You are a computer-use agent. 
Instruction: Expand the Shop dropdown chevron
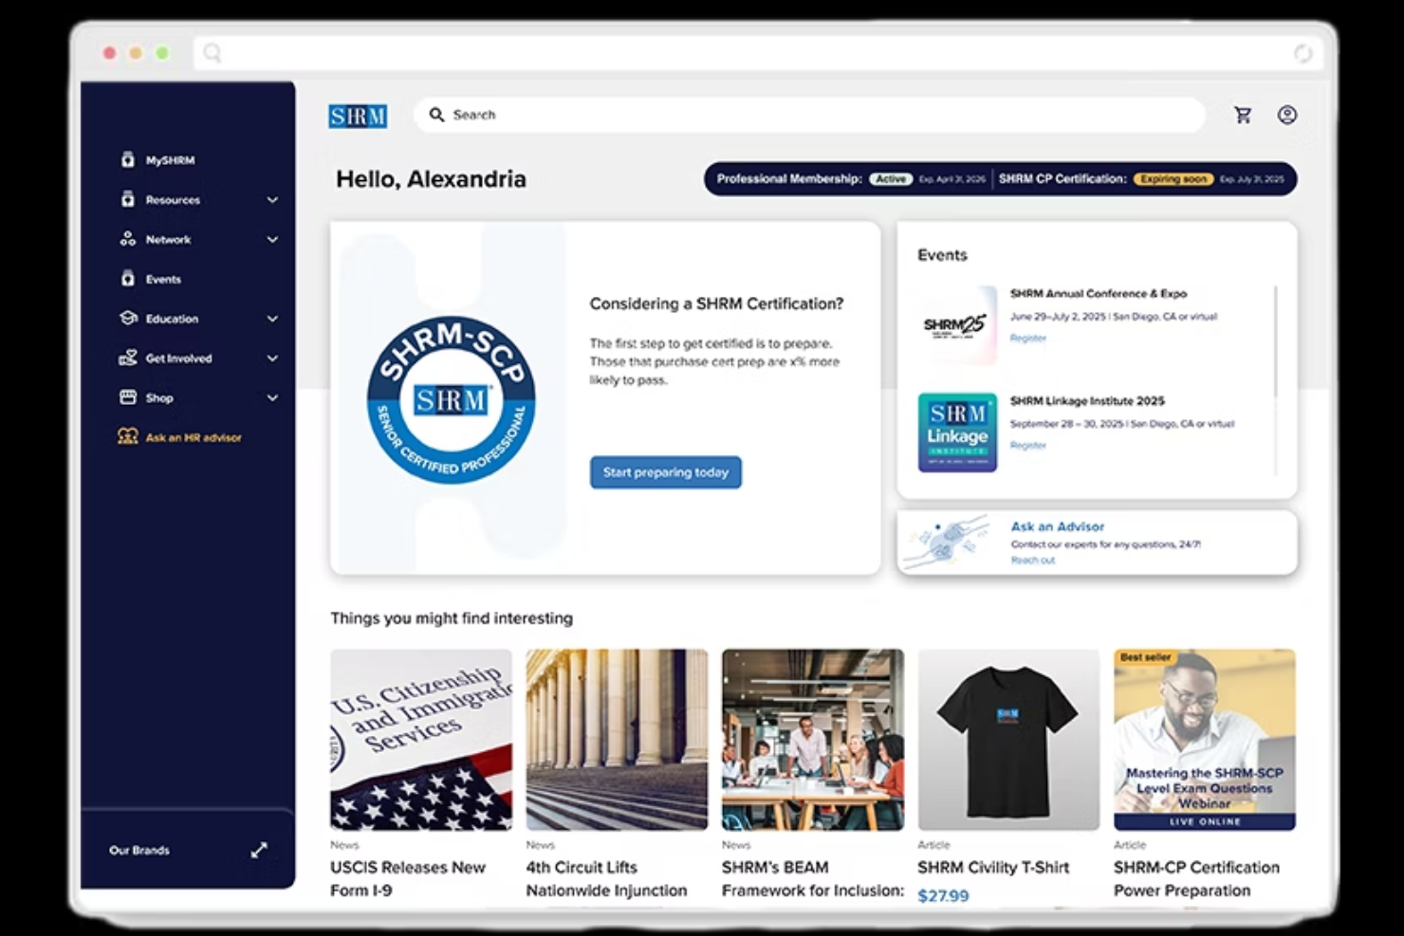pyautogui.click(x=272, y=397)
